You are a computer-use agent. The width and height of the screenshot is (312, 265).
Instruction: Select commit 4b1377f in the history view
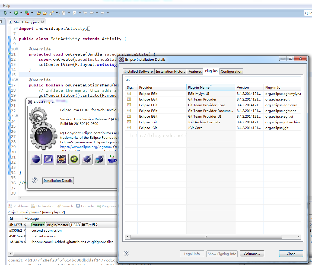tap(63, 225)
